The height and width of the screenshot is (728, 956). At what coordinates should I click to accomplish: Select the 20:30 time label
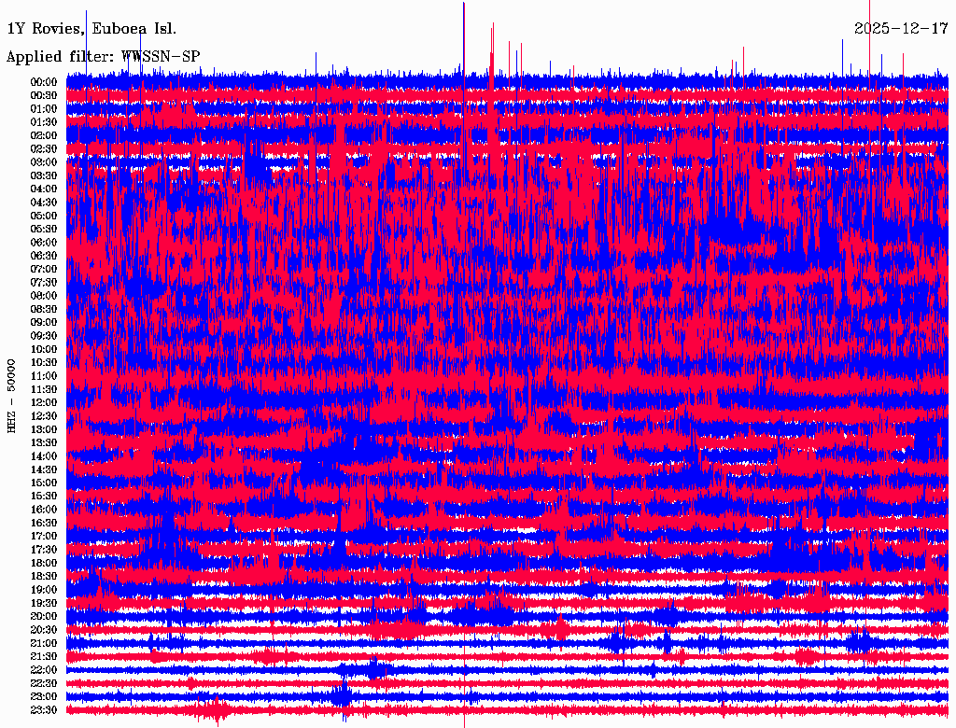pos(44,630)
